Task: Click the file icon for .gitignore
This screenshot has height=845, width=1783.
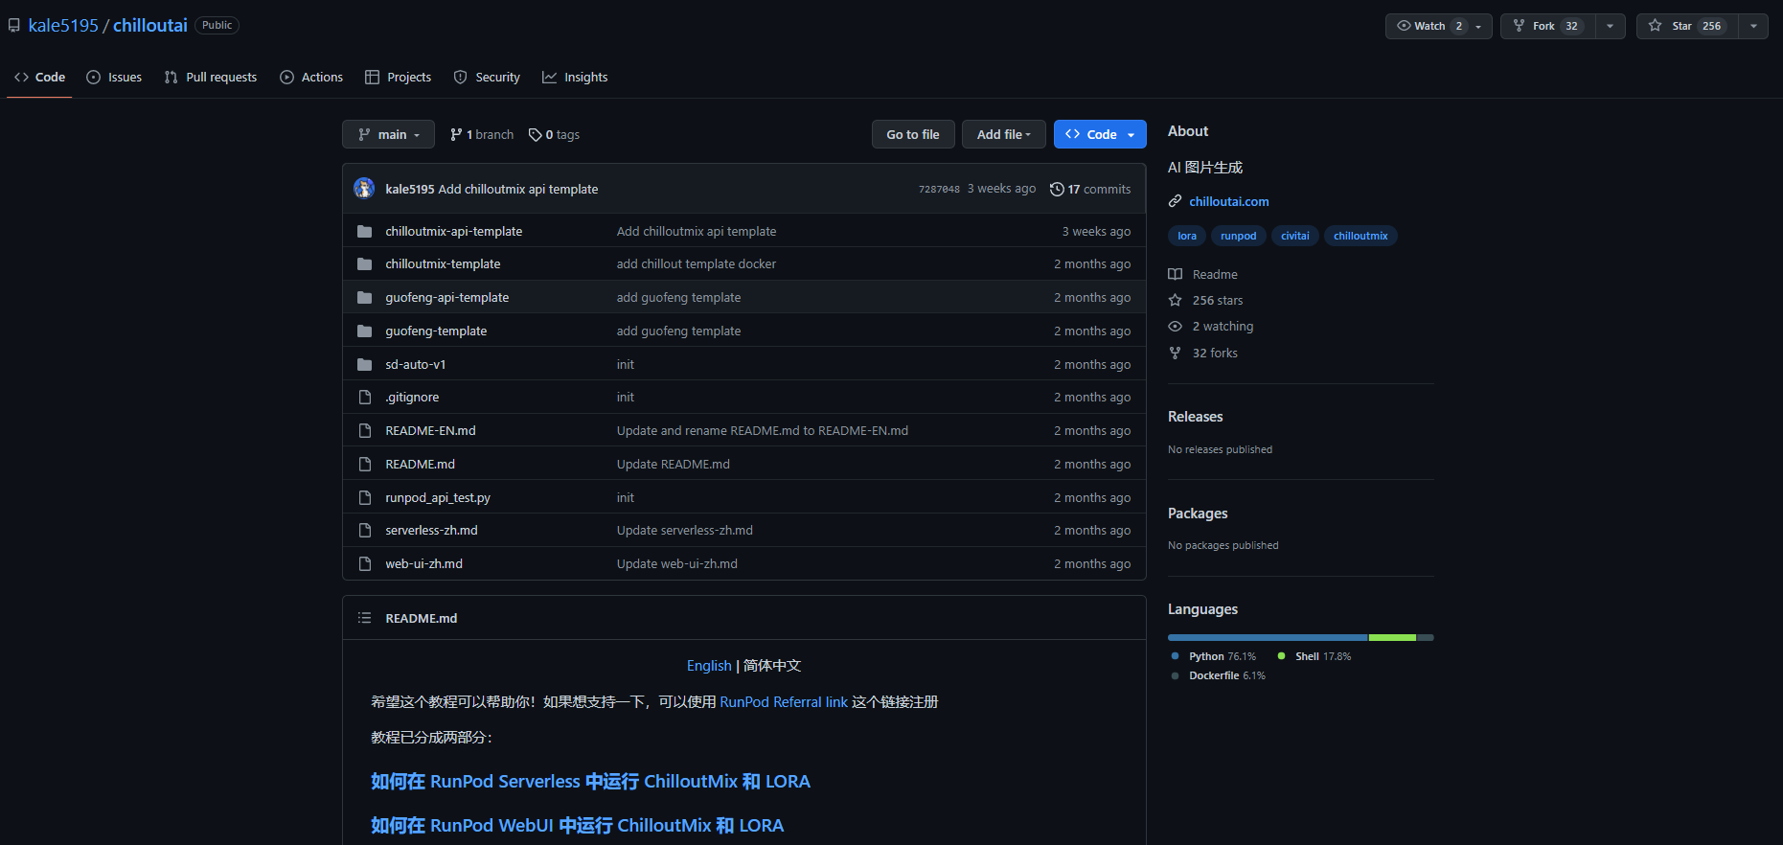Action: point(364,397)
